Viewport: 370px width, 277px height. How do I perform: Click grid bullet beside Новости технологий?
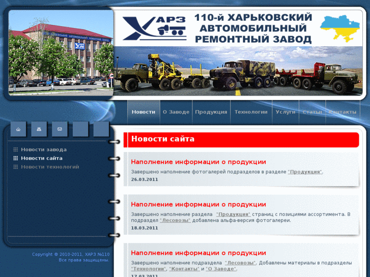pyautogui.click(x=16, y=167)
